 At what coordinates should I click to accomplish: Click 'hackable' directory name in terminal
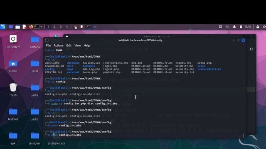(89, 66)
